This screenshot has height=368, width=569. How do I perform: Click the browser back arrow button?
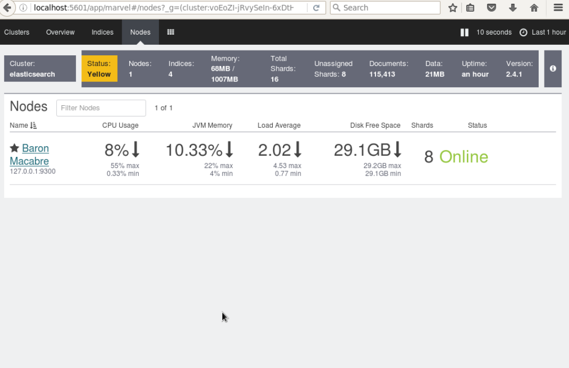[x=7, y=7]
